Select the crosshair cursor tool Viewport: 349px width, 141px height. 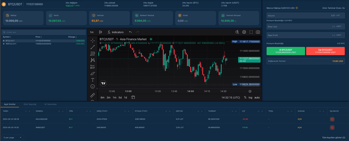(93, 40)
